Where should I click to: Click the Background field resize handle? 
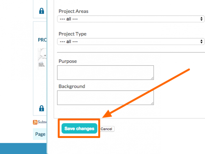[x=152, y=103]
